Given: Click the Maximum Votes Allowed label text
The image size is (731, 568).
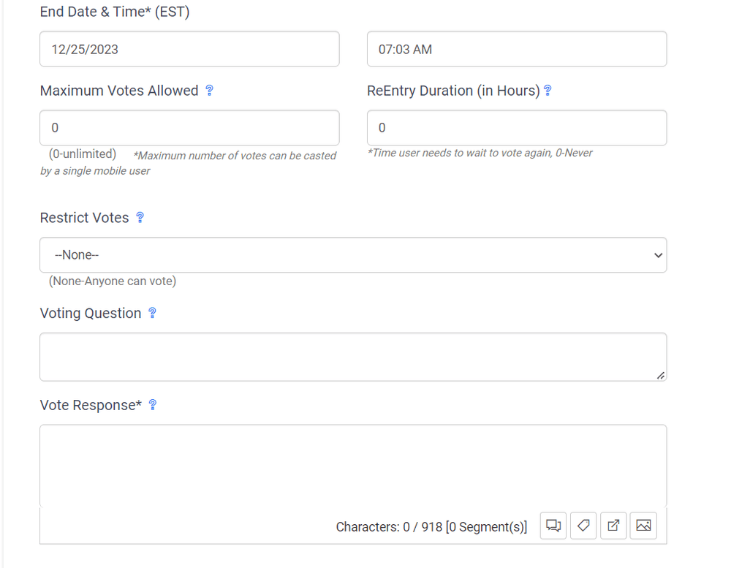Looking at the screenshot, I should (x=119, y=91).
